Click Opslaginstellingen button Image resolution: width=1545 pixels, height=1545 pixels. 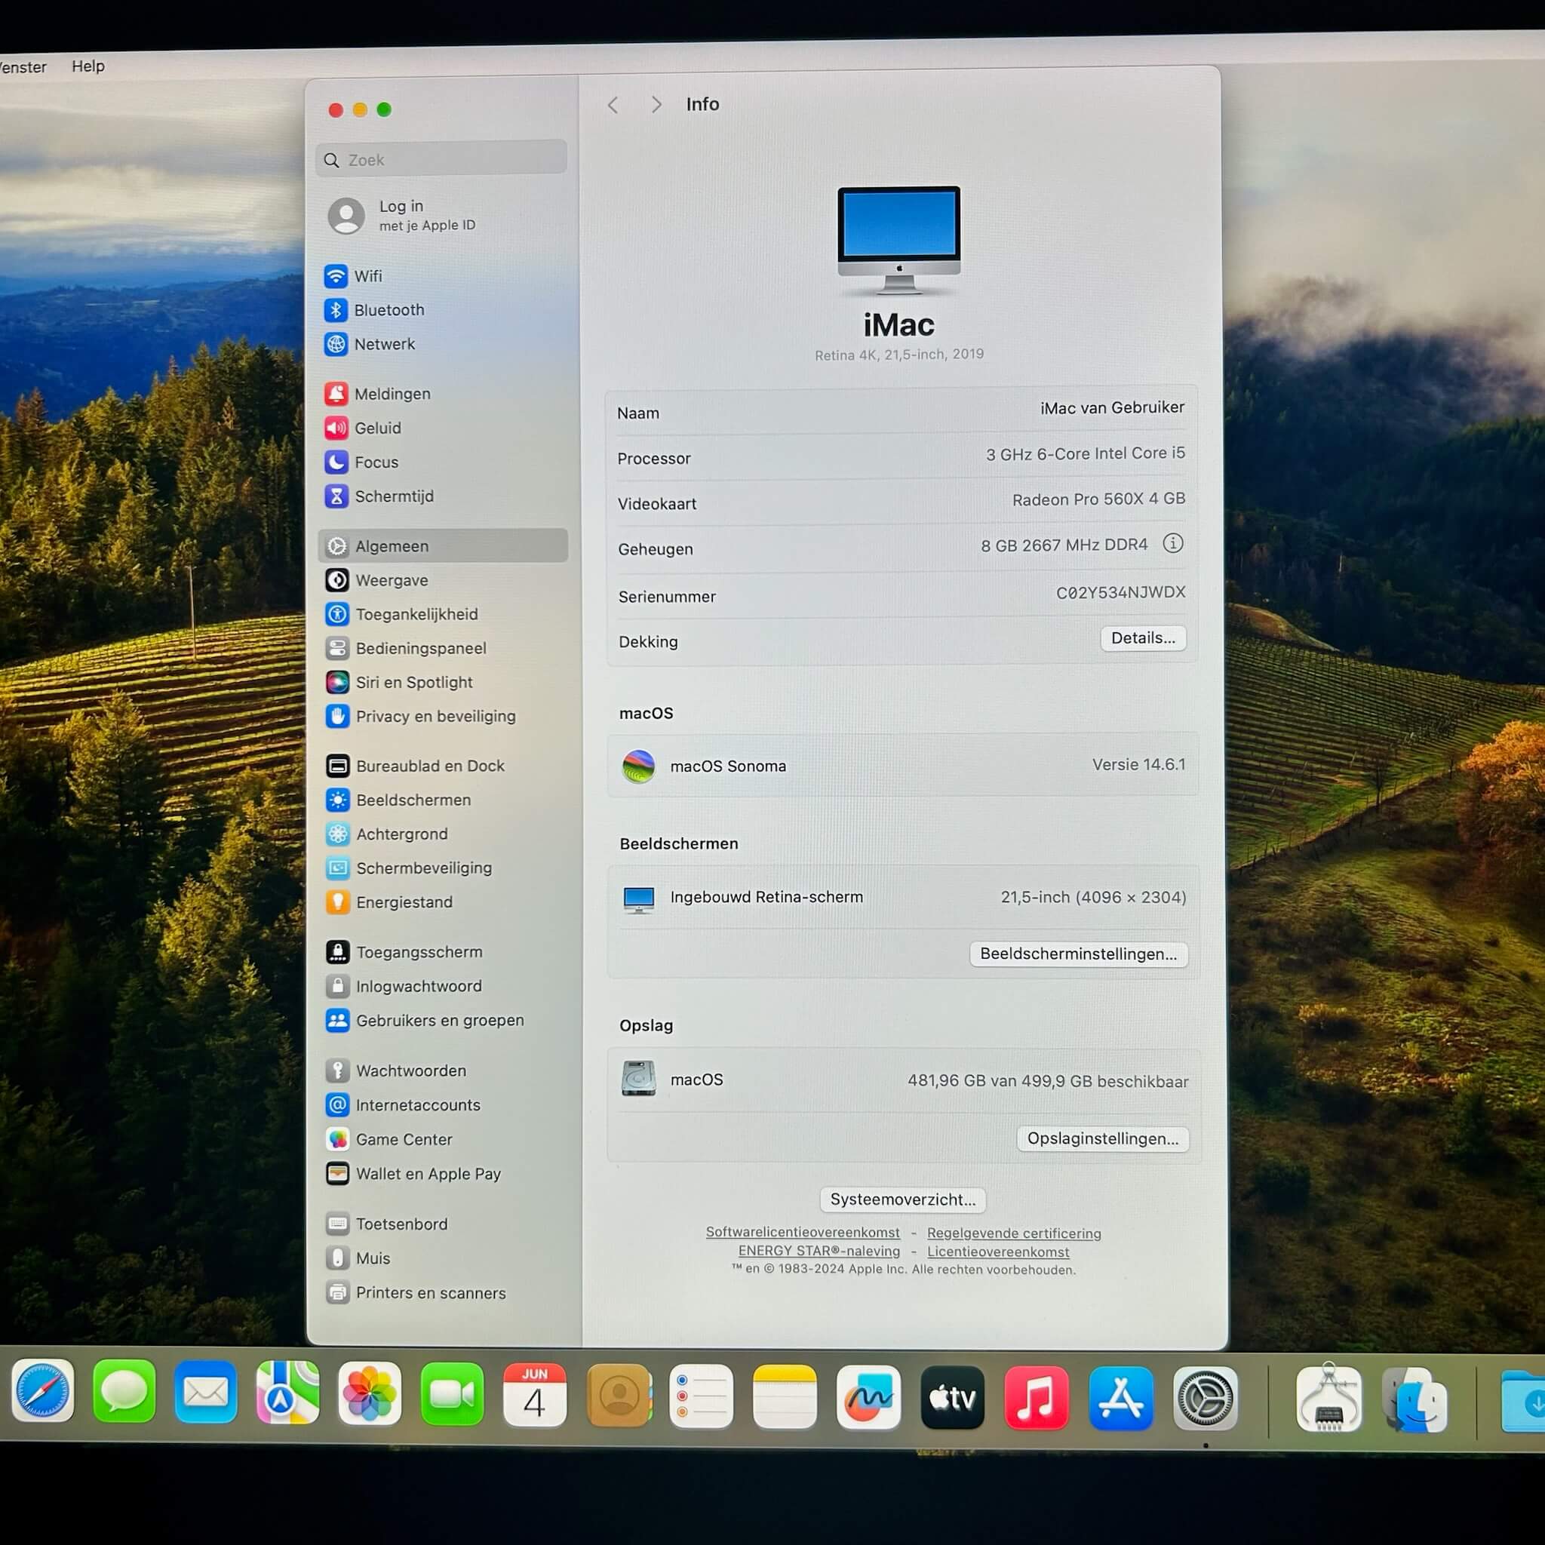(x=1103, y=1138)
